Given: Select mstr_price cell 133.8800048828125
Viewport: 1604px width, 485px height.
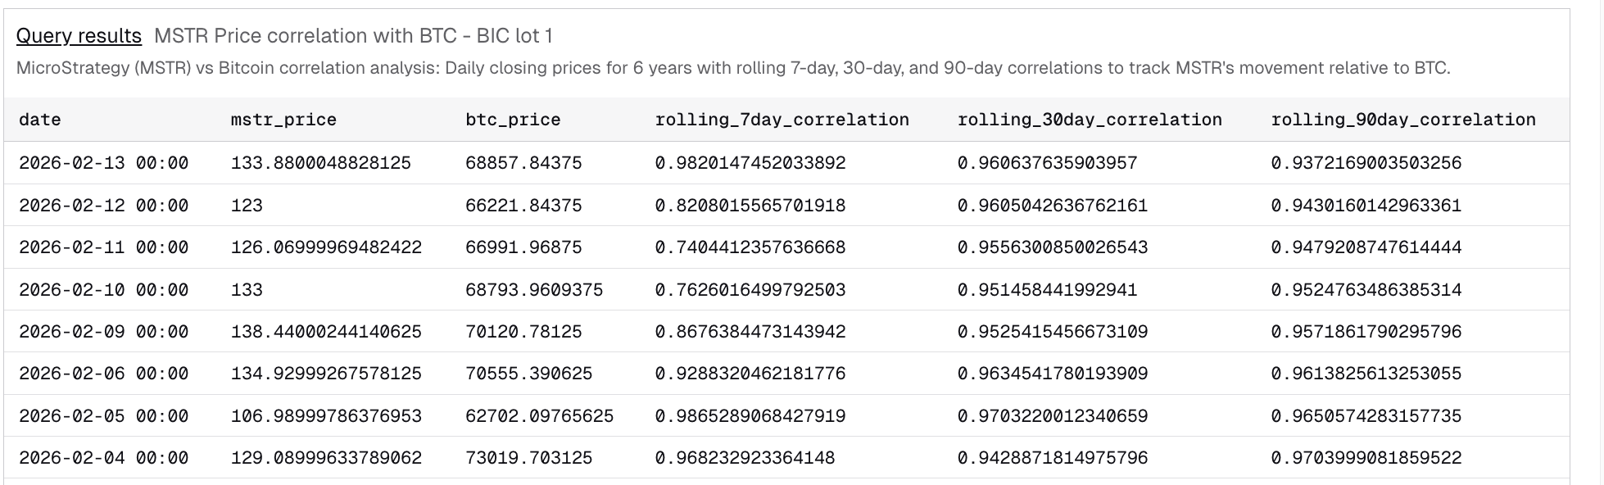Looking at the screenshot, I should point(320,163).
